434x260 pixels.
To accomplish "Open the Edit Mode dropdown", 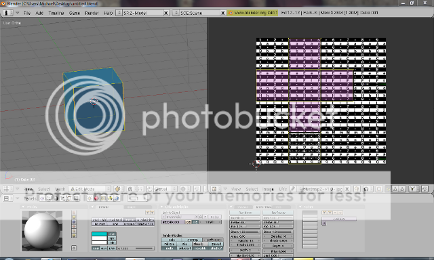I will [x=90, y=189].
